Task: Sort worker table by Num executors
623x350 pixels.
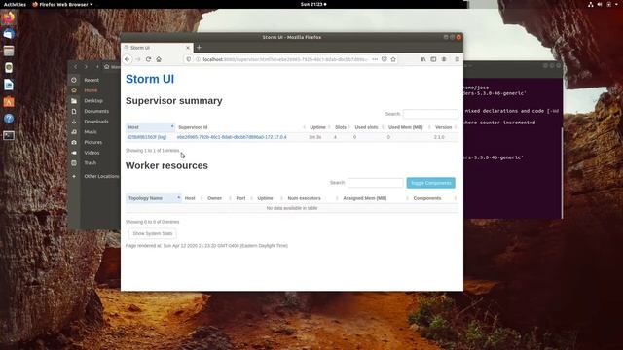Action: tap(311, 198)
